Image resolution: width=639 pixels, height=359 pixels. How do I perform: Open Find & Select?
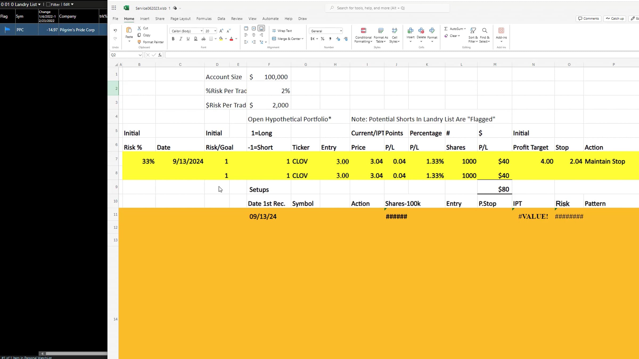[485, 35]
